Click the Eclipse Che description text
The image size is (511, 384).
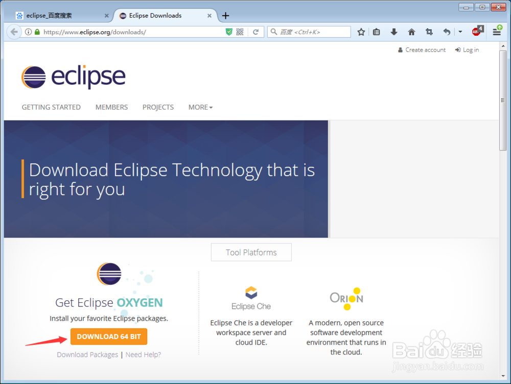[251, 332]
